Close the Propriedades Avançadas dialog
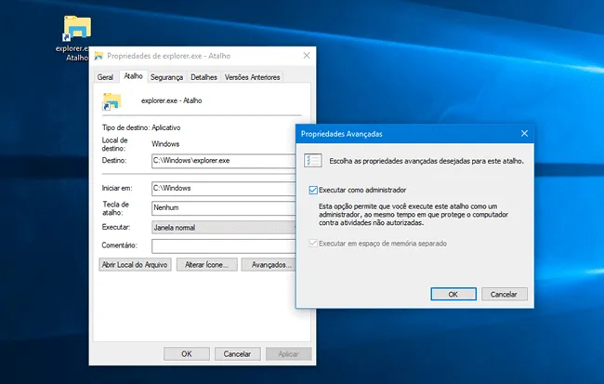604x384 pixels. [x=525, y=134]
